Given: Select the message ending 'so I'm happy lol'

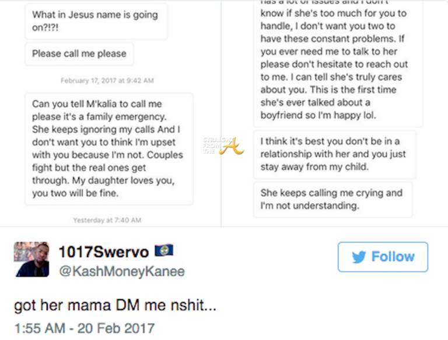Looking at the screenshot, I should (337, 64).
